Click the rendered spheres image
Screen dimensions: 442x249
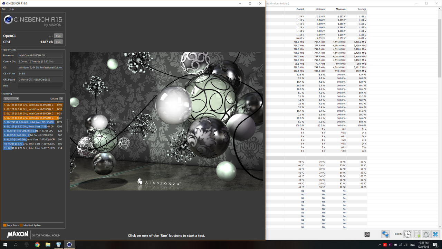[166, 121]
